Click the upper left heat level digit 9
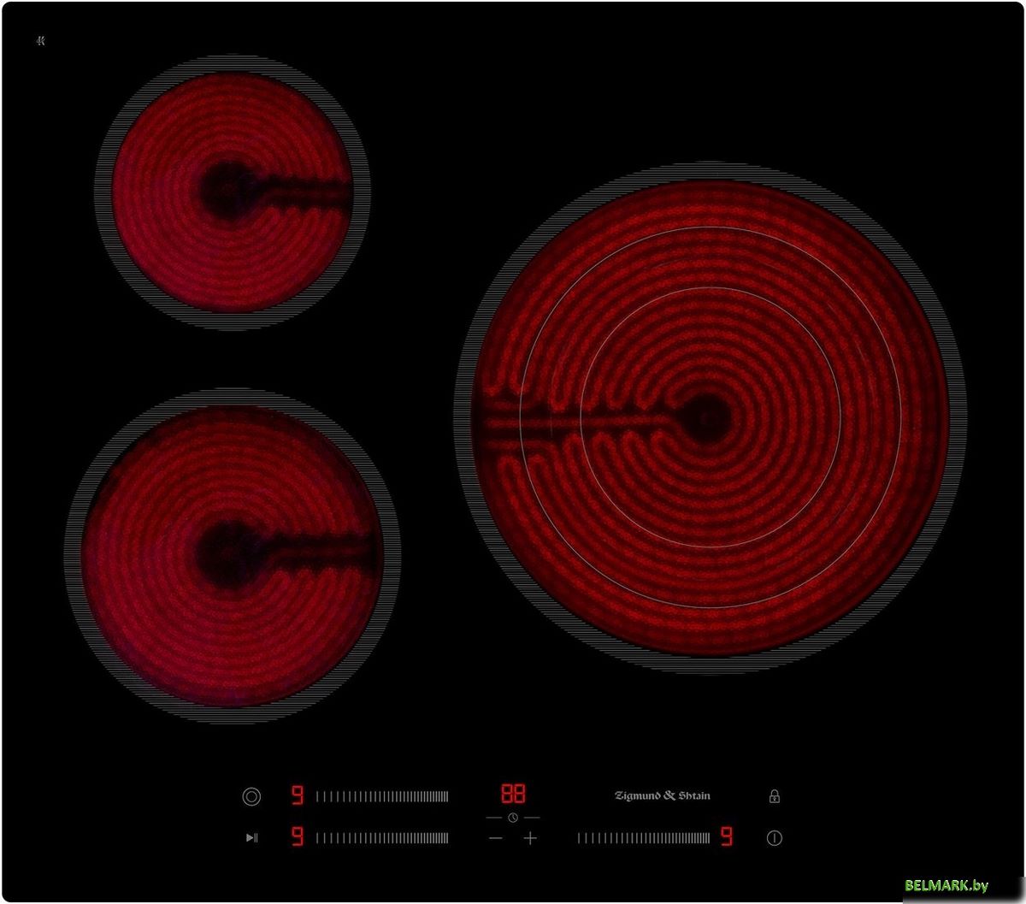This screenshot has height=904, width=1026. [x=297, y=796]
